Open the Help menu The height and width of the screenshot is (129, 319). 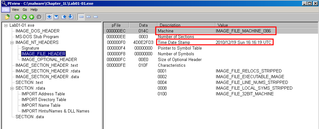[34, 10]
